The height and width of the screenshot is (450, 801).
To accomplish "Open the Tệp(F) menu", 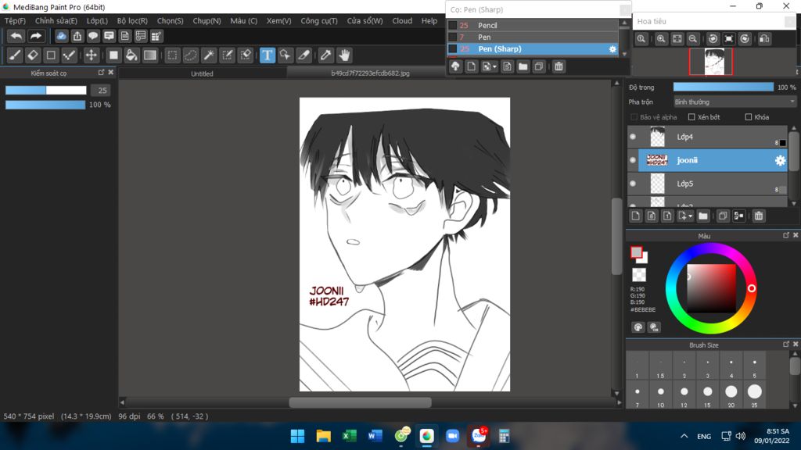I will pos(15,21).
